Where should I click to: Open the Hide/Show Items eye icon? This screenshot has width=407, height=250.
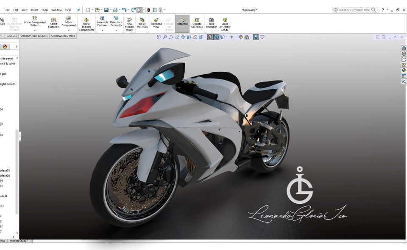[x=232, y=37]
